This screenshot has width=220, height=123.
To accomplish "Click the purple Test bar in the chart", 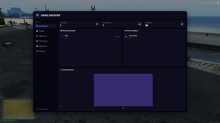I will pos(123,90).
